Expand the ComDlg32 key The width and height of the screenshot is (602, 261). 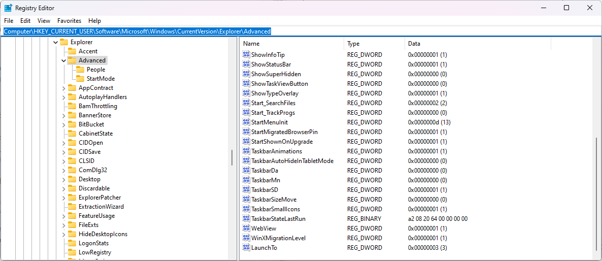[x=64, y=170]
